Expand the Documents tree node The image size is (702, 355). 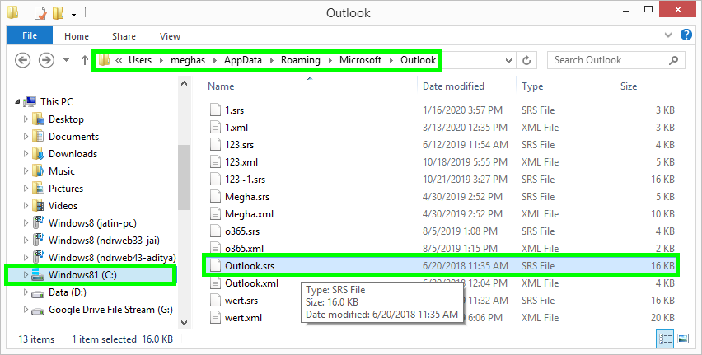point(26,137)
